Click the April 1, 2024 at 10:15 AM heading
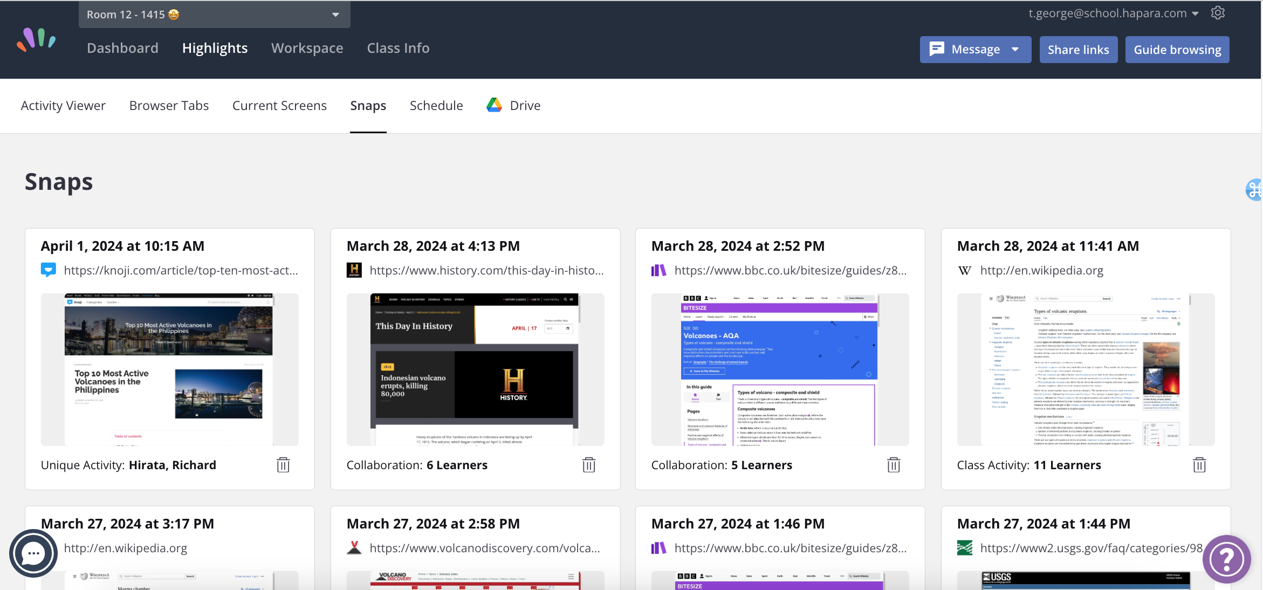 click(122, 246)
